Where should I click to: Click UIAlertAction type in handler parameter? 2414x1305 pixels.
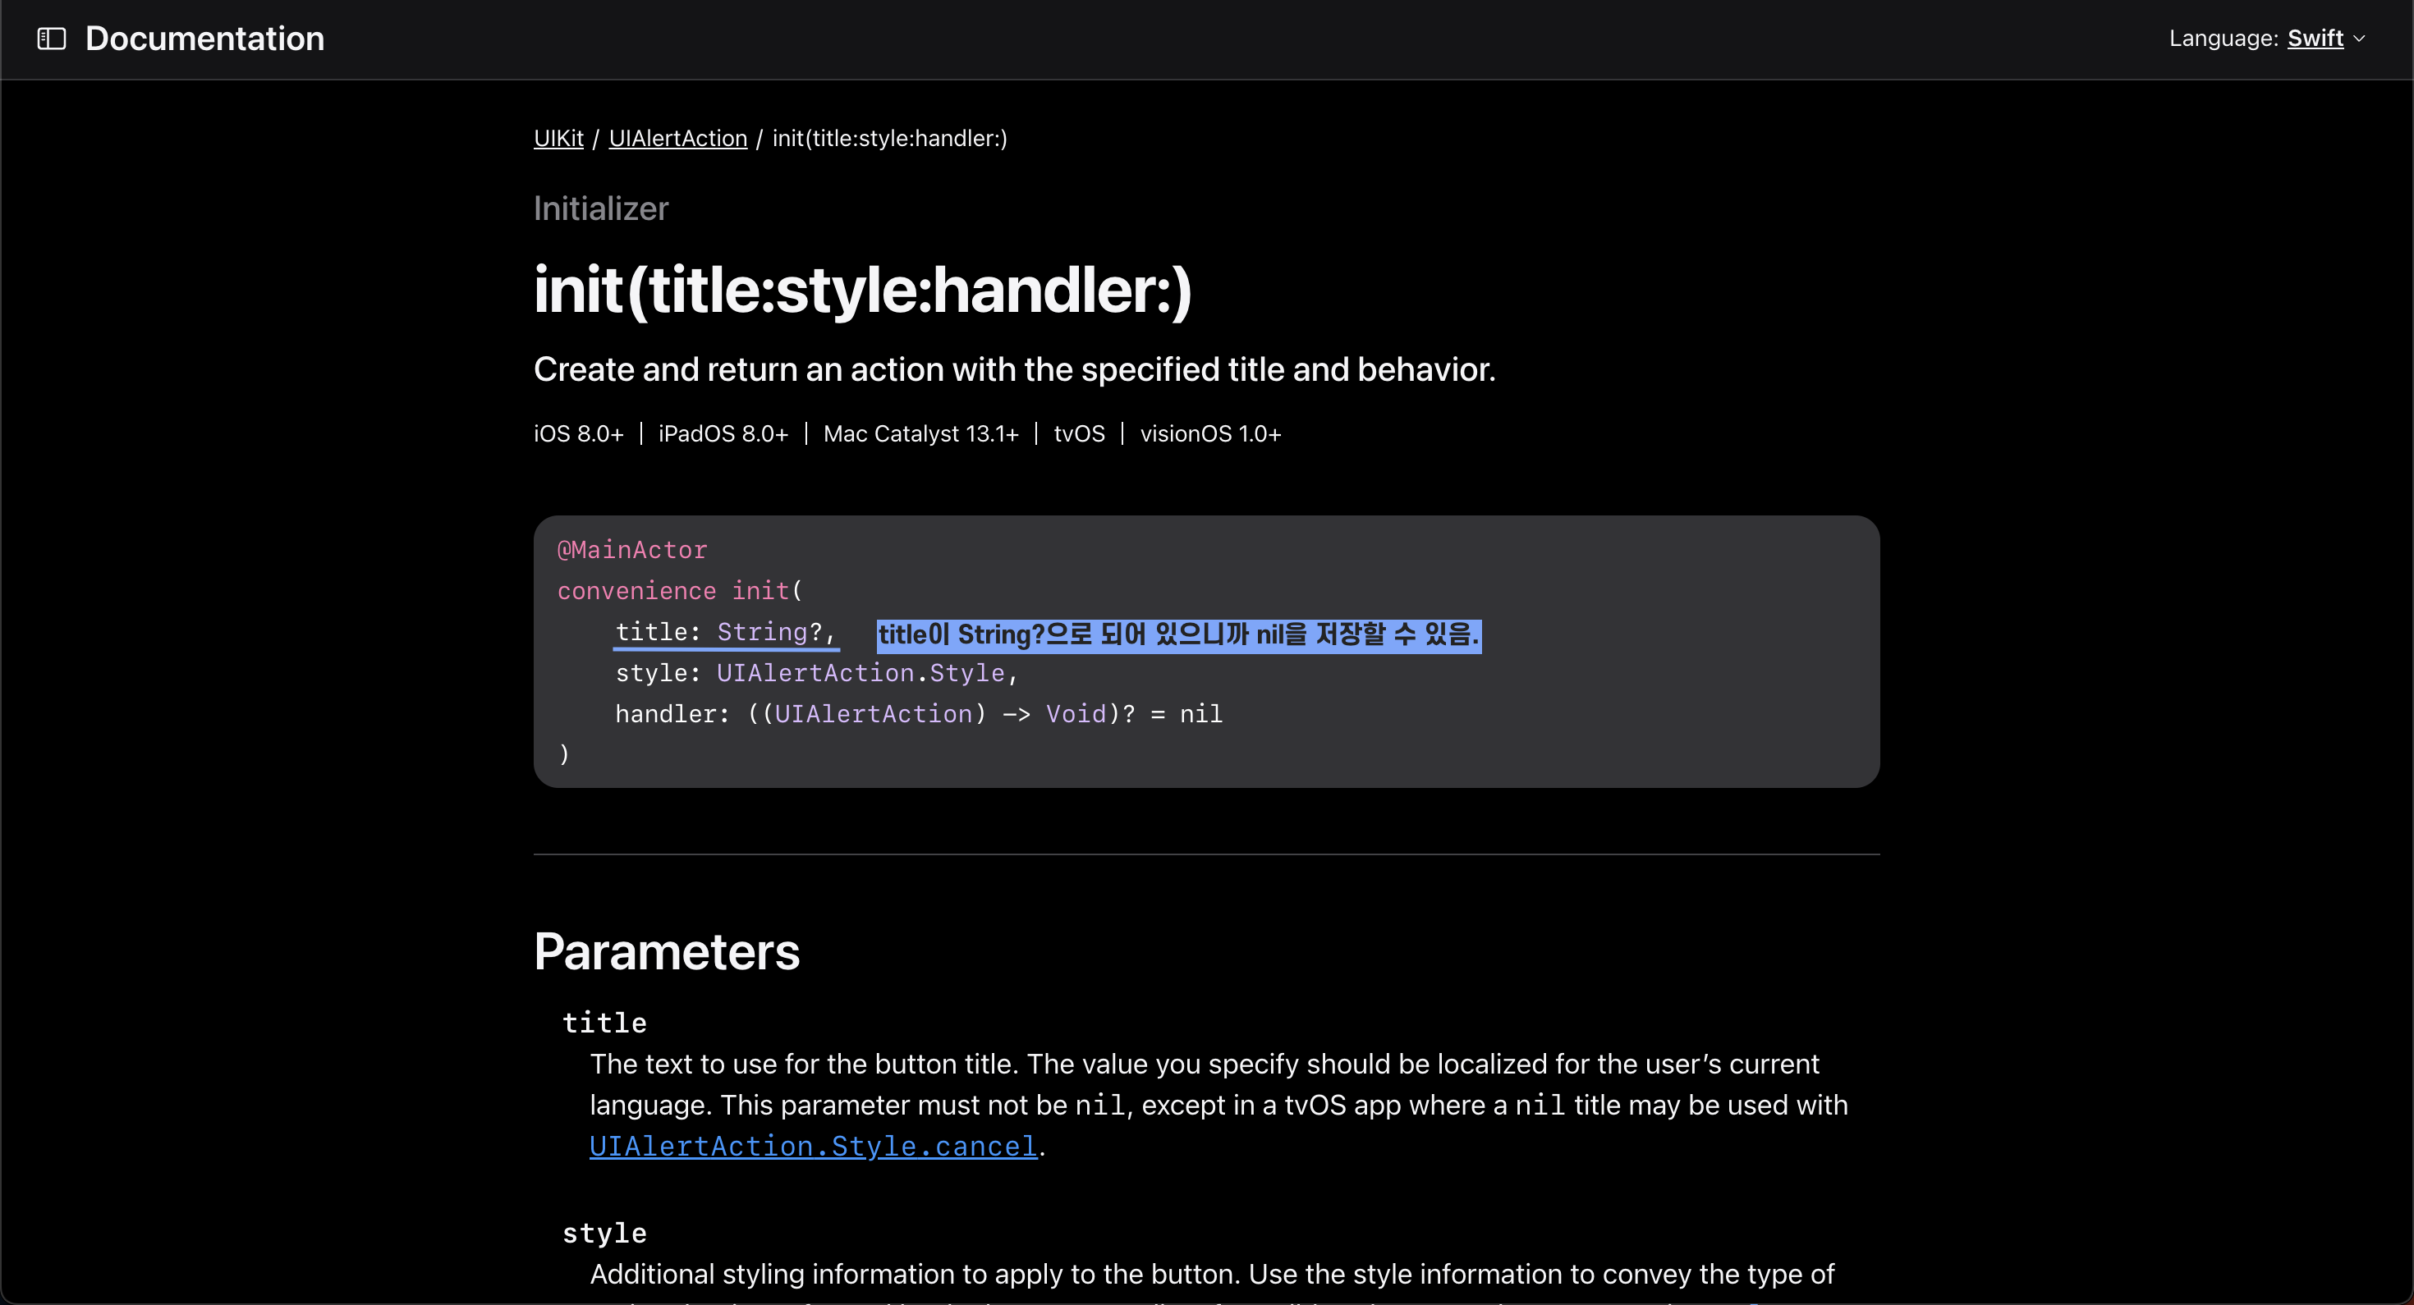[873, 714]
